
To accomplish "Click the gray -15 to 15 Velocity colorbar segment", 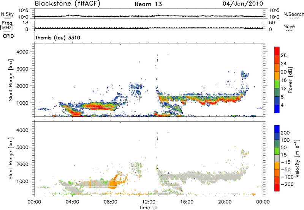I will (277, 158).
